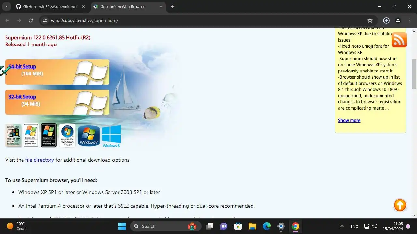Image resolution: width=417 pixels, height=234 pixels.
Task: Open the network status tray icon
Action: tap(367, 226)
